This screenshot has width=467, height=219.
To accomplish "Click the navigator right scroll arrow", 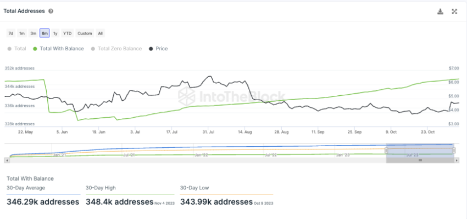I will point(457,160).
